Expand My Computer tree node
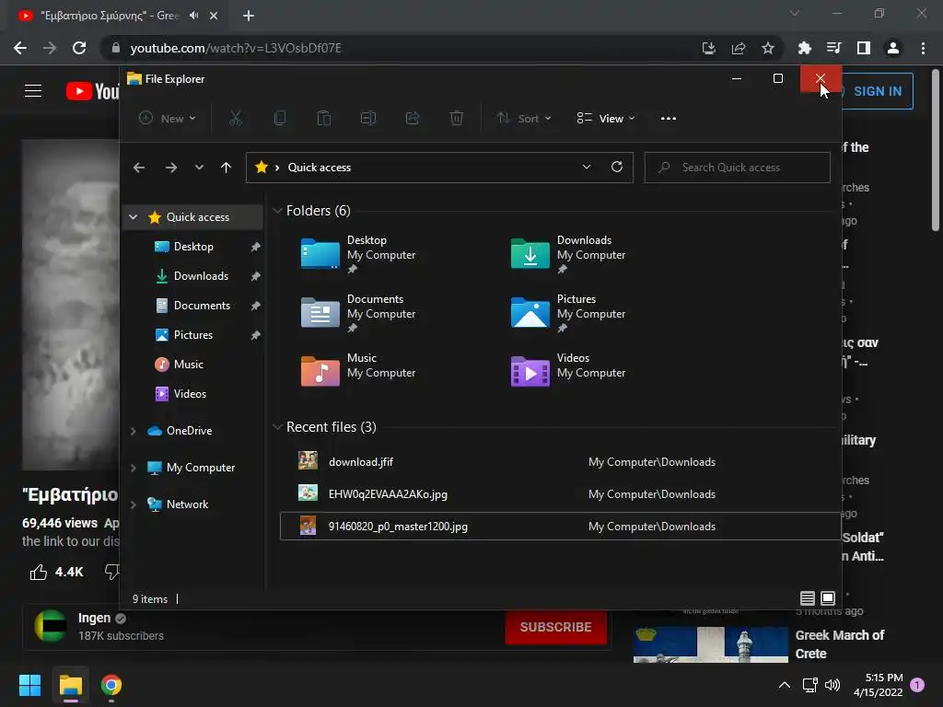Image resolution: width=943 pixels, height=707 pixels. click(x=133, y=468)
